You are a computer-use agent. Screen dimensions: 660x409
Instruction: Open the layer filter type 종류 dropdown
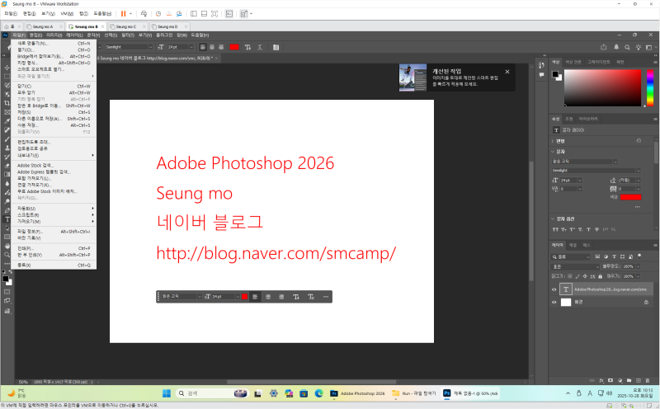[571, 256]
